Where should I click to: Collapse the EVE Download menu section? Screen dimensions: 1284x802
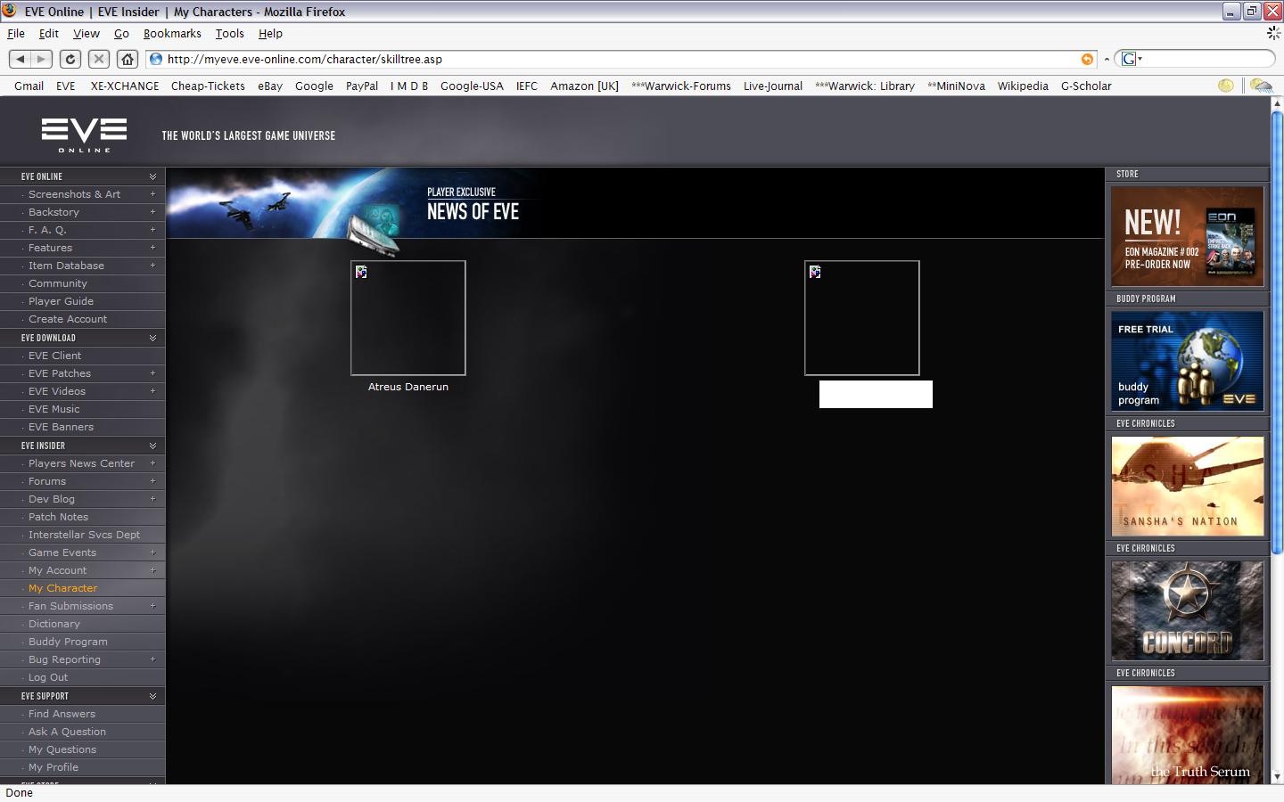pos(152,338)
